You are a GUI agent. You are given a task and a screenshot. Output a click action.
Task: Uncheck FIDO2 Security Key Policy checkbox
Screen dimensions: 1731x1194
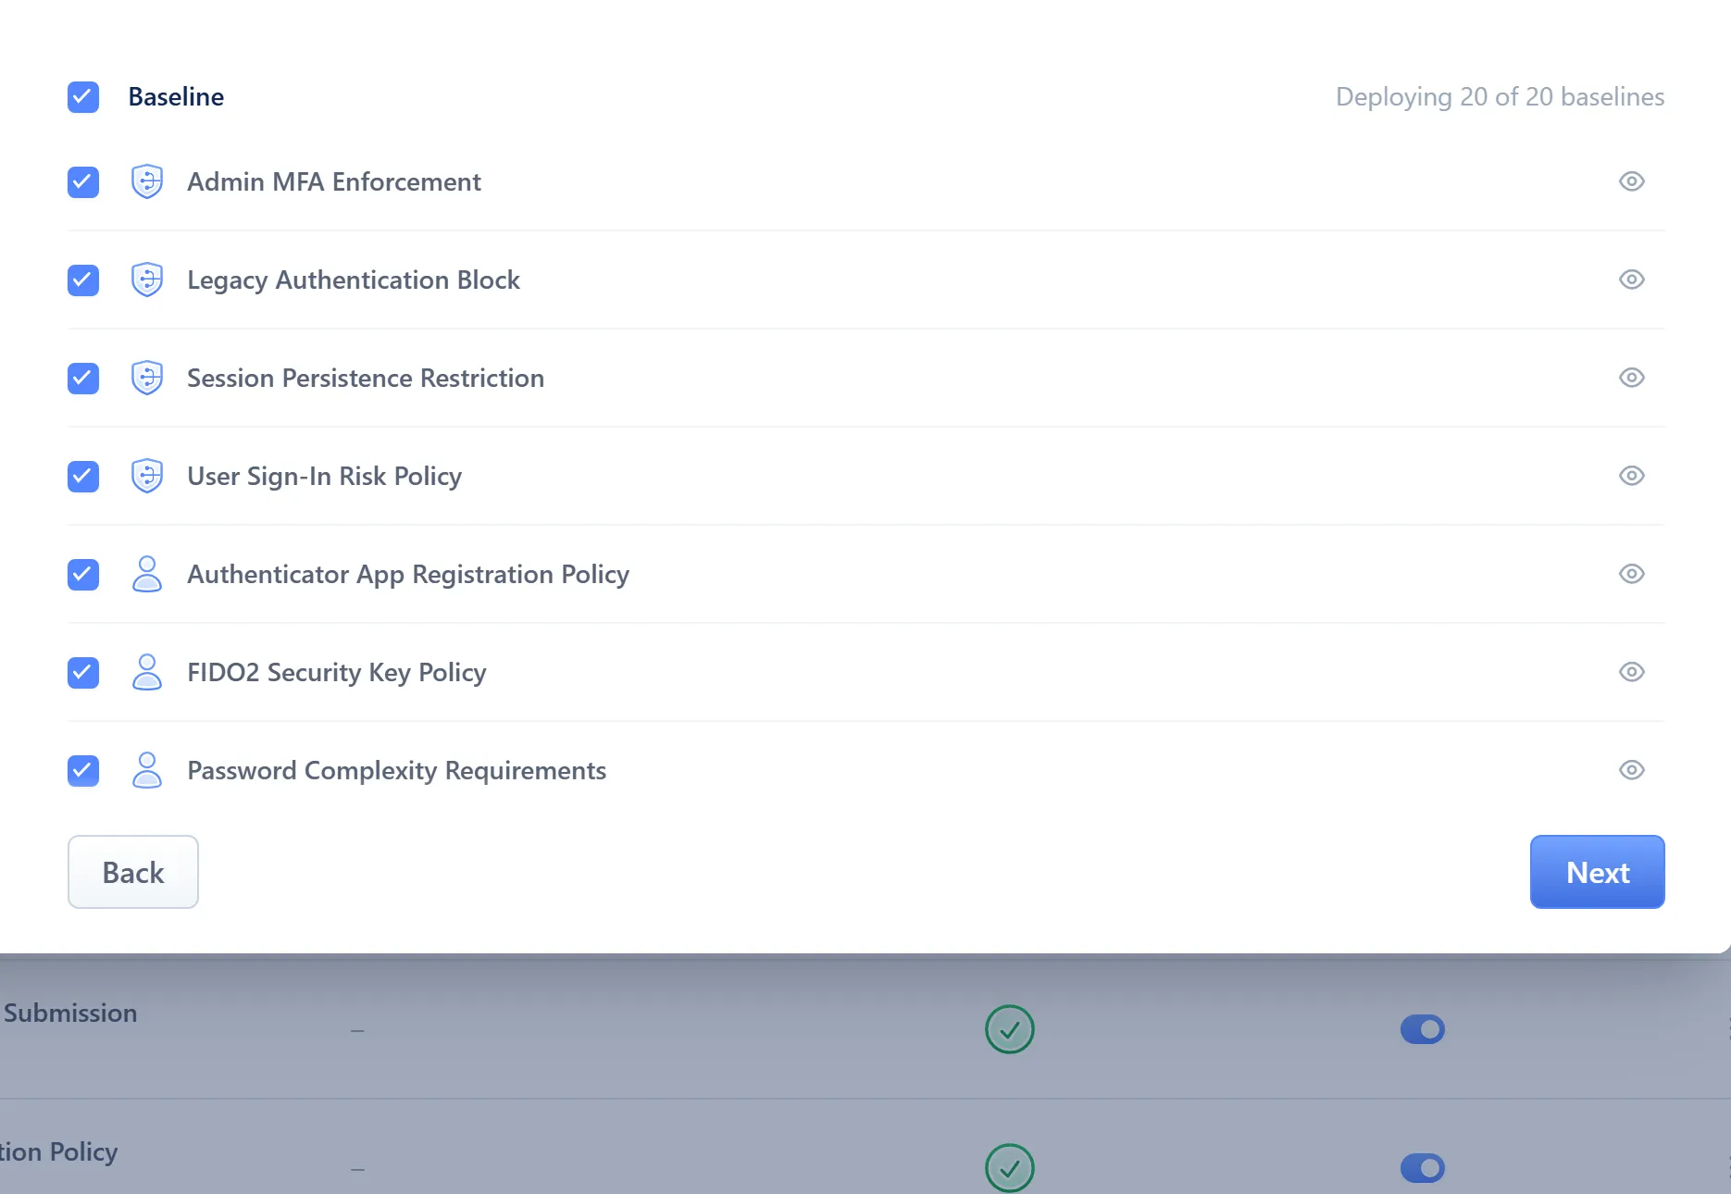[83, 673]
